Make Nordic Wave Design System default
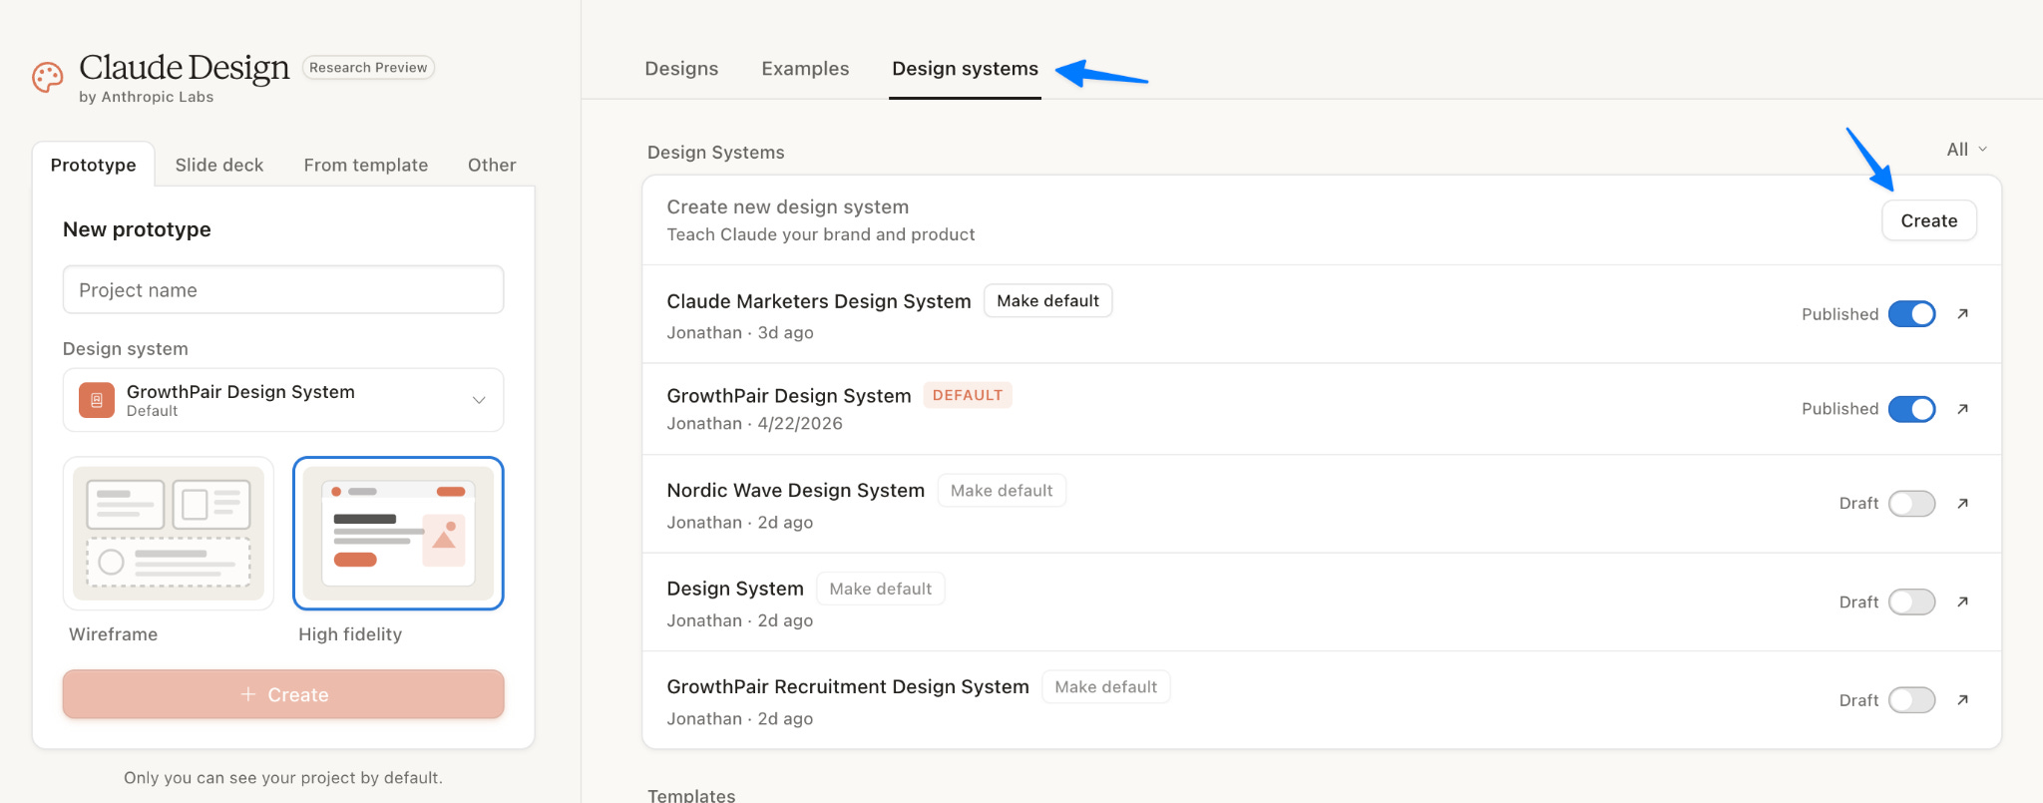This screenshot has height=803, width=2043. pyautogui.click(x=1002, y=491)
